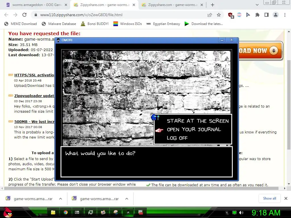Open the Malware Database bookmark
The image size is (291, 218).
click(59, 24)
